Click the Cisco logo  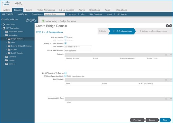[6, 3]
